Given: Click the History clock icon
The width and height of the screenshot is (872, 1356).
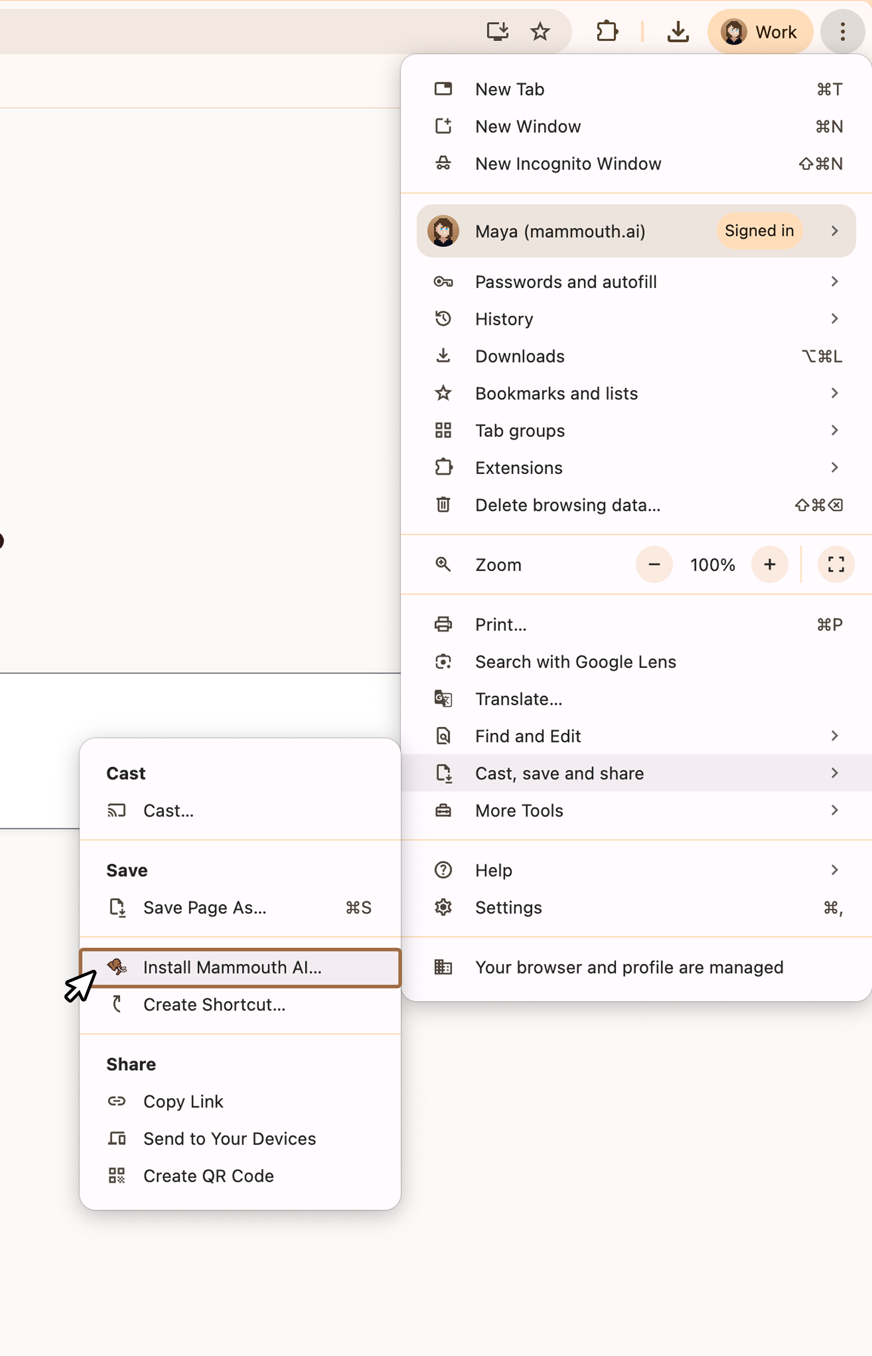Looking at the screenshot, I should point(443,319).
